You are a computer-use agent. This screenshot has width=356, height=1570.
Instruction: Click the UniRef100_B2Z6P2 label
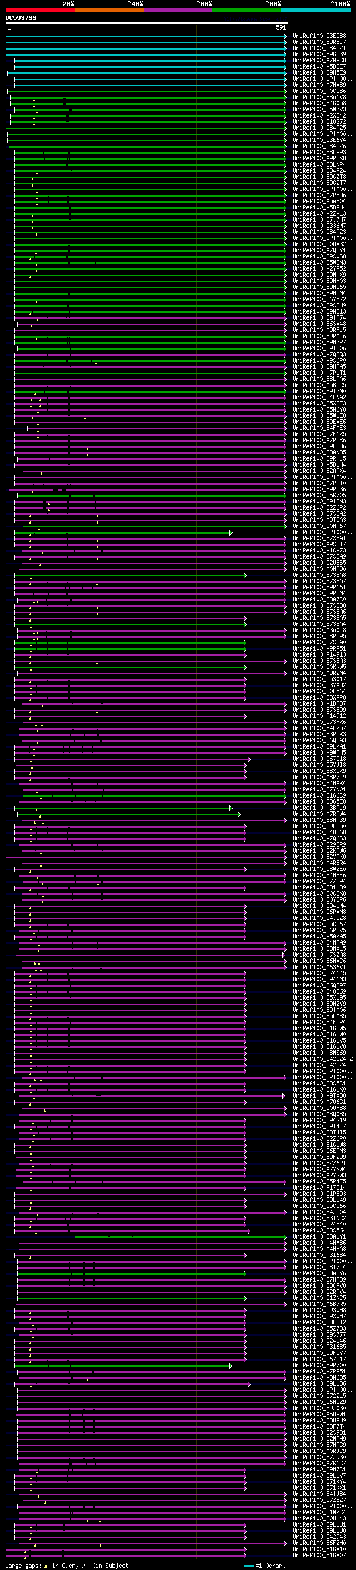pyautogui.click(x=319, y=508)
